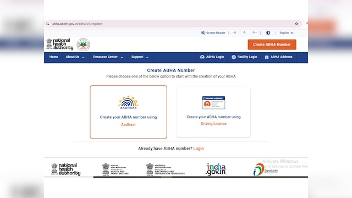Select the Aadhaar fingerprint logo
This screenshot has height=198, width=352.
[128, 102]
